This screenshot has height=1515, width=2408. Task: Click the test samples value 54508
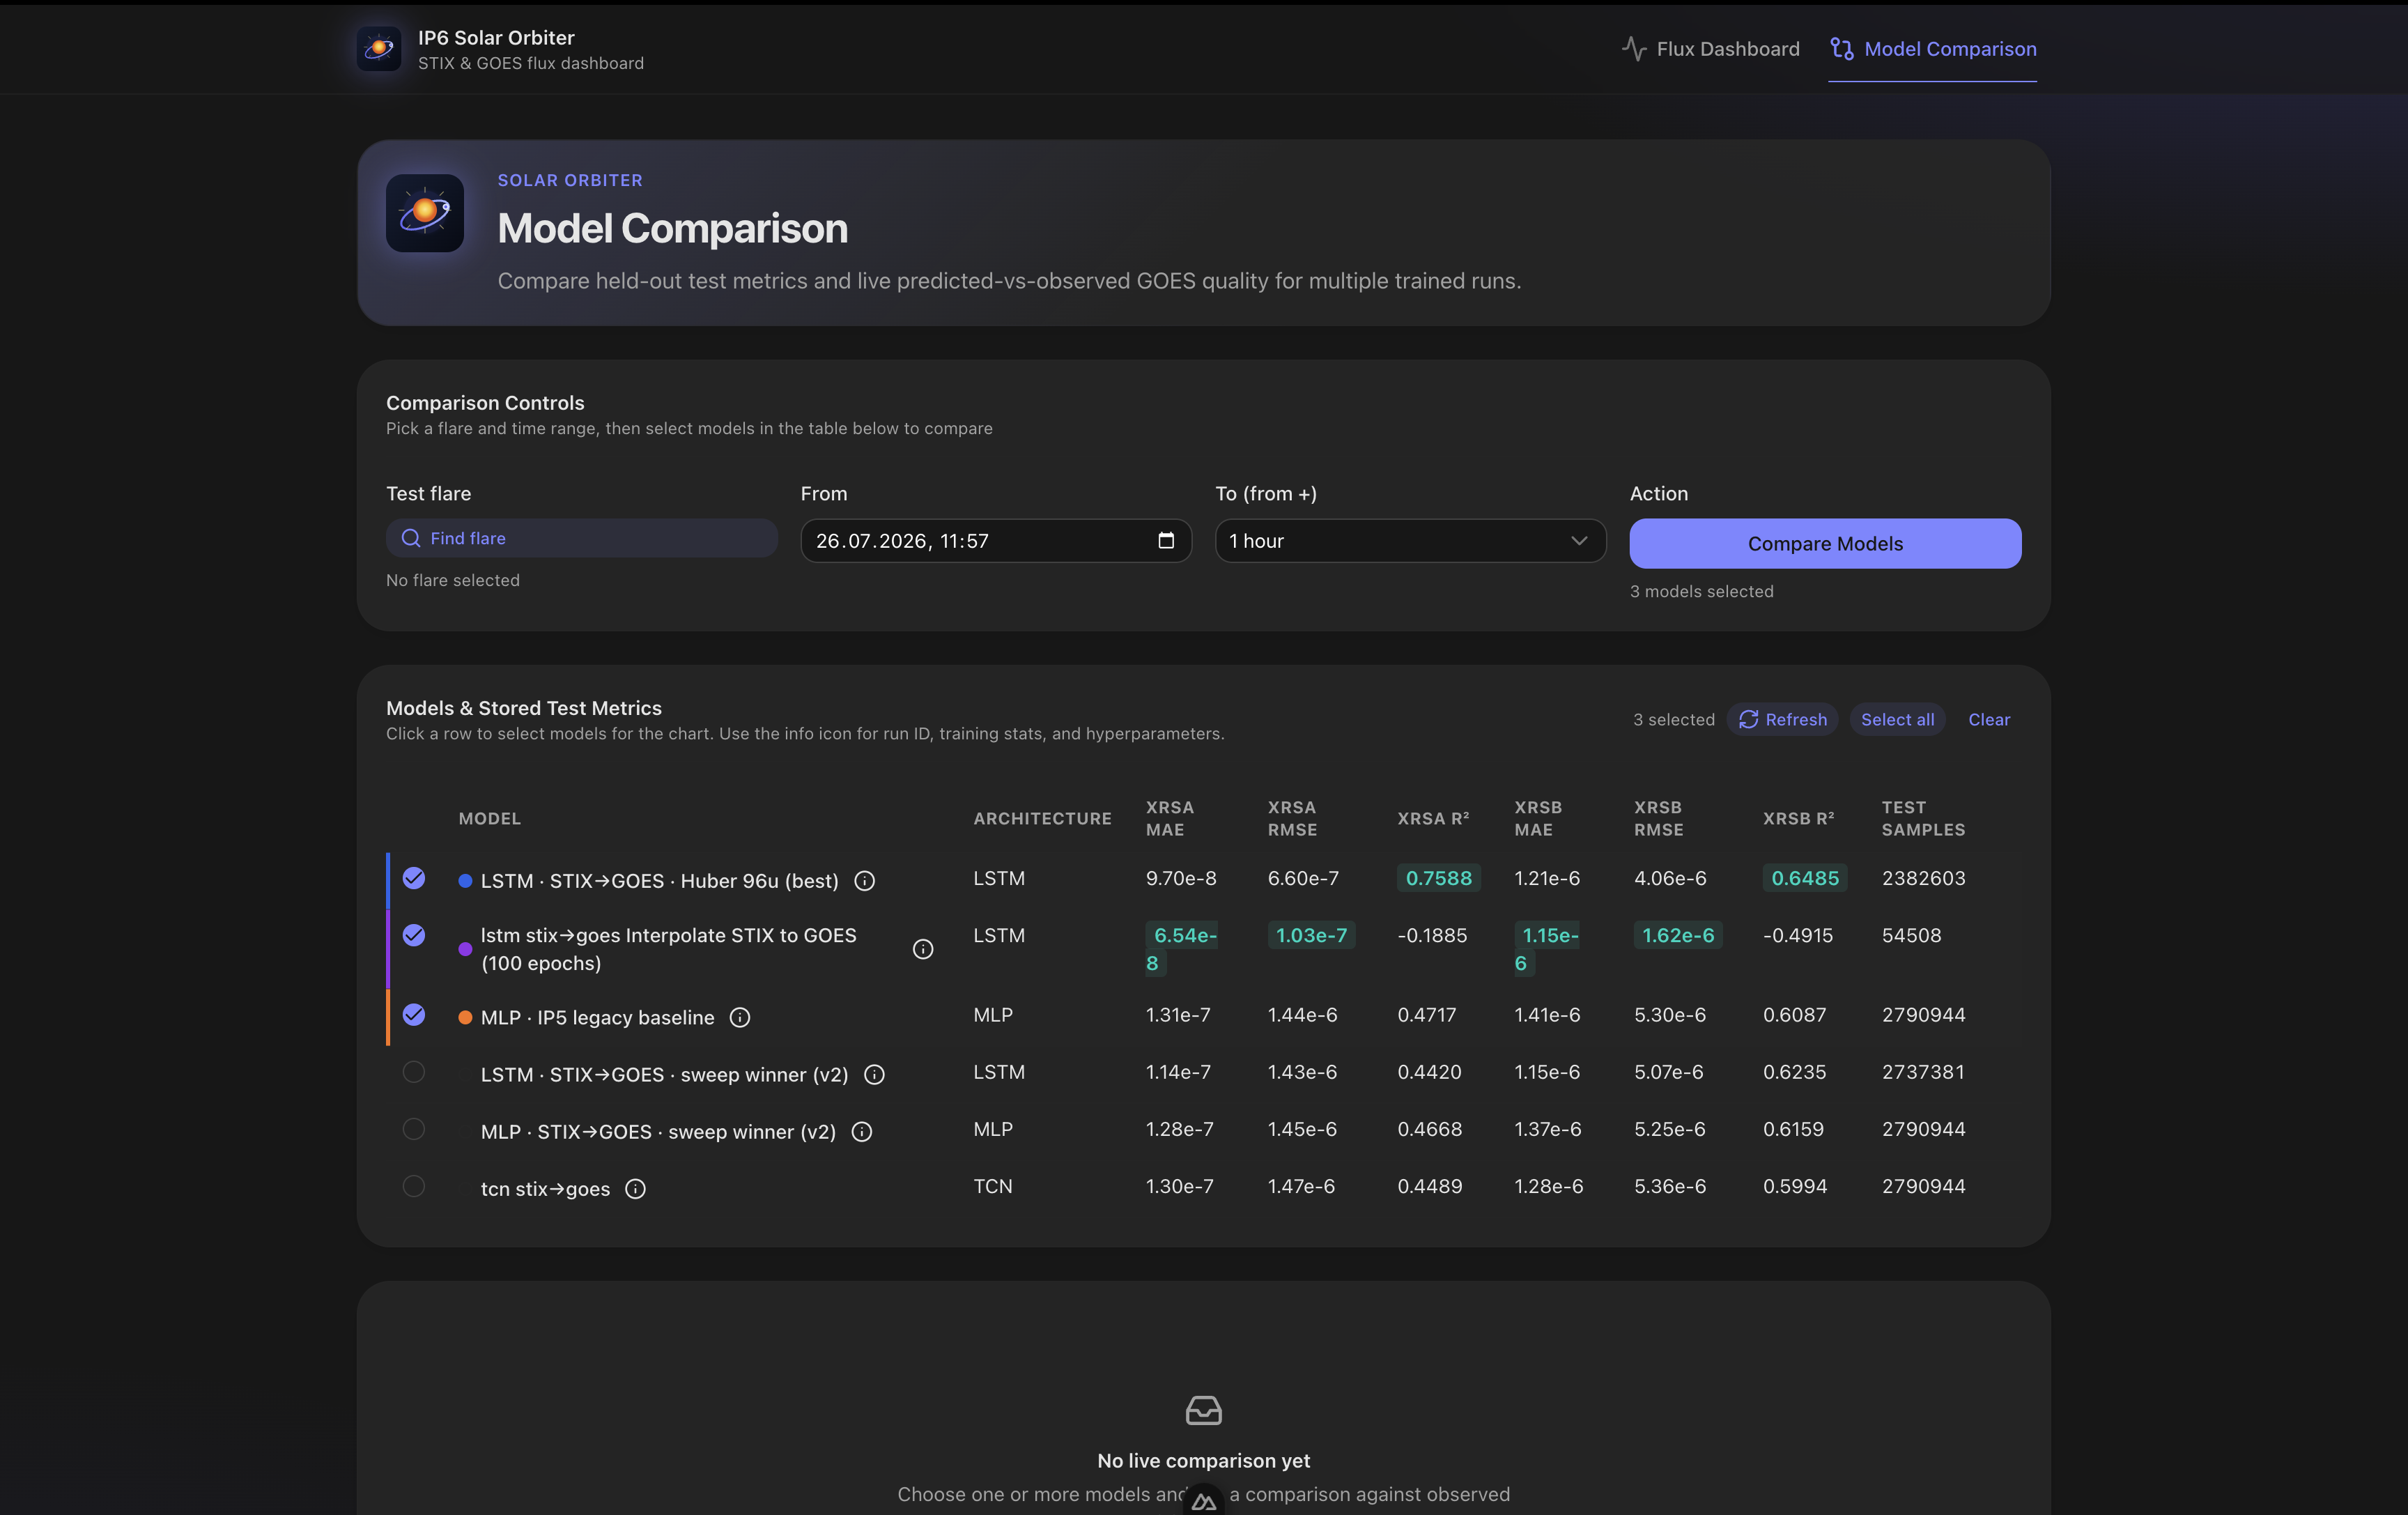click(1911, 935)
